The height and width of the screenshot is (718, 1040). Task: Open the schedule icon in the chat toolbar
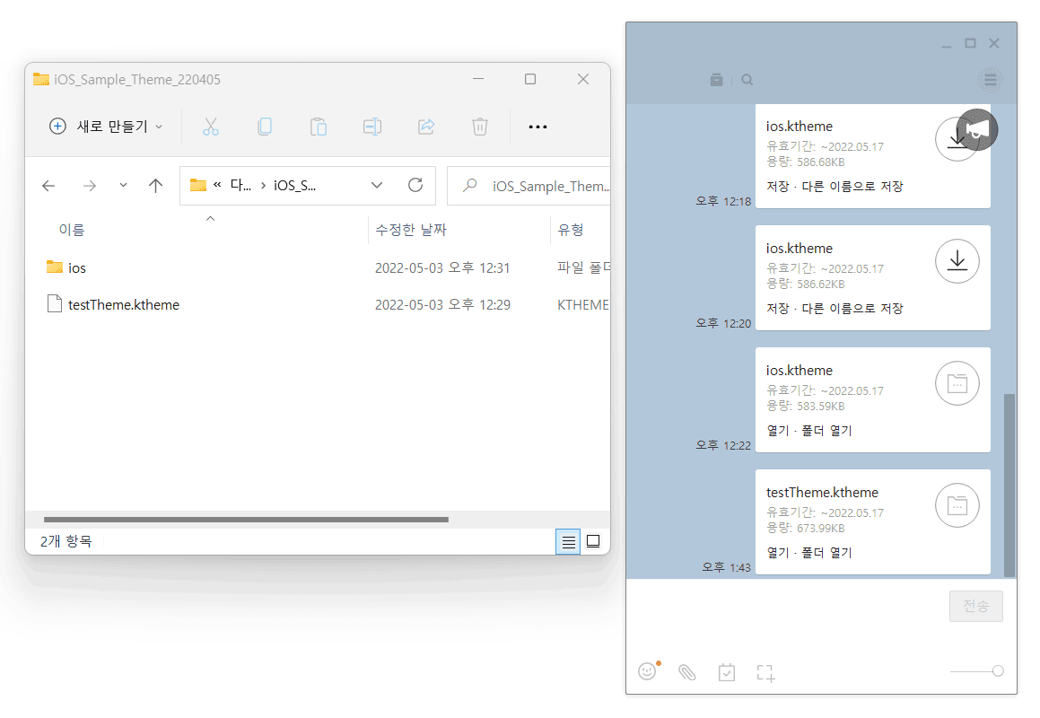click(726, 671)
